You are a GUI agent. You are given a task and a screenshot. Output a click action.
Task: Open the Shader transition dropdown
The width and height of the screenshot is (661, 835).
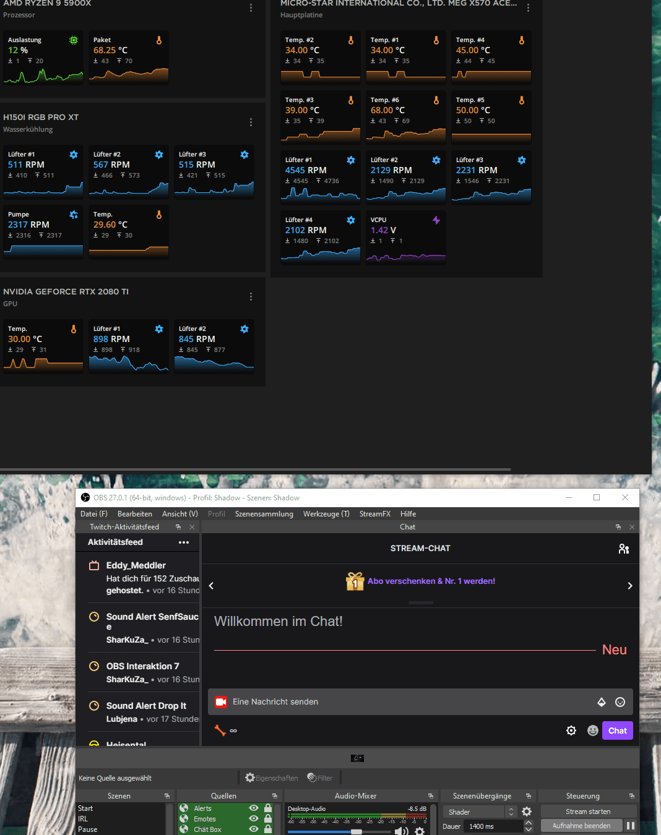[x=480, y=811]
